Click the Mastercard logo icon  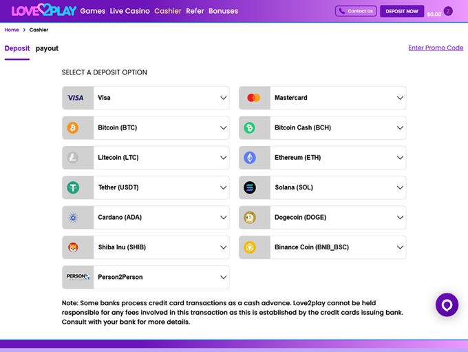click(253, 98)
